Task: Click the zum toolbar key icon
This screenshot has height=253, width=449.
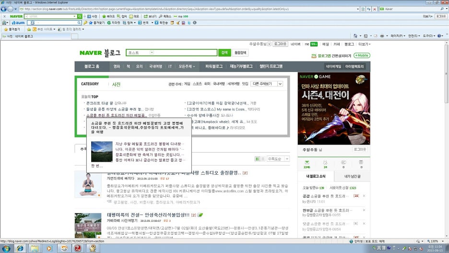Action: pos(85,23)
